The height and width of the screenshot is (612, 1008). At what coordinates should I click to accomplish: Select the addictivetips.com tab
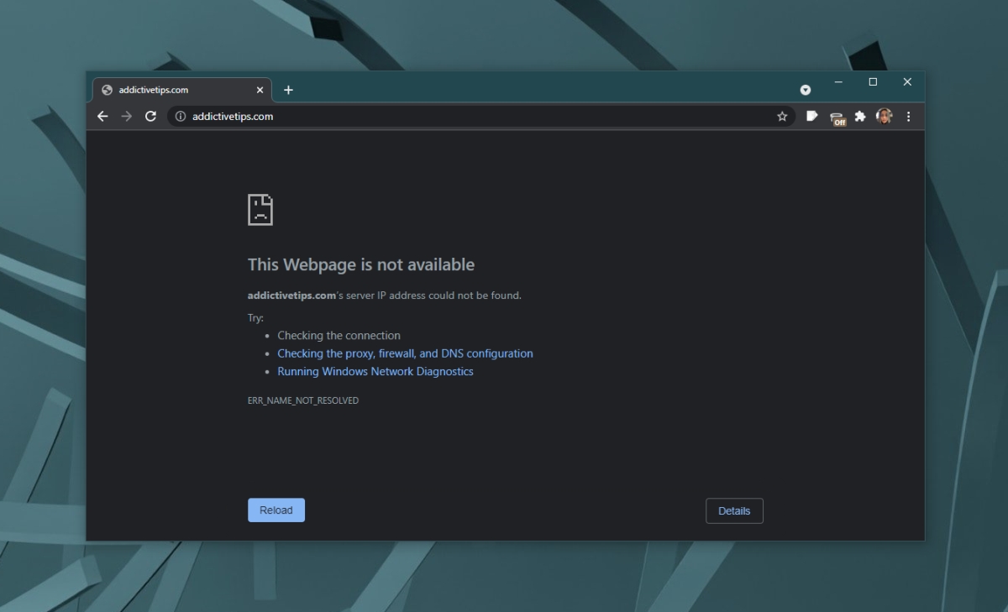coord(168,90)
